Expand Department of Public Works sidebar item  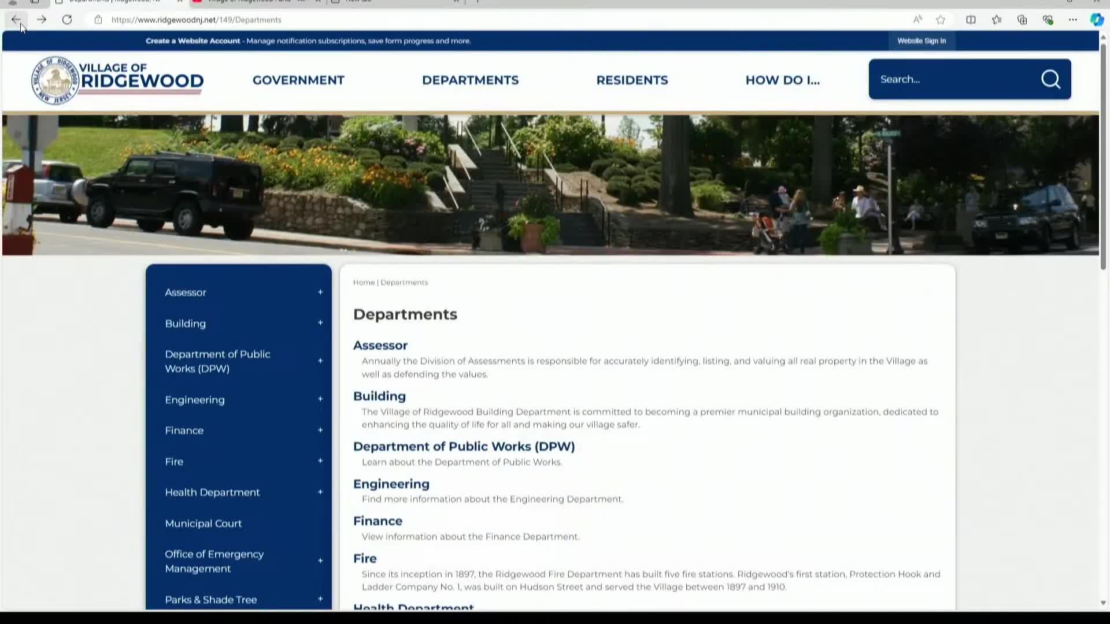pos(320,361)
